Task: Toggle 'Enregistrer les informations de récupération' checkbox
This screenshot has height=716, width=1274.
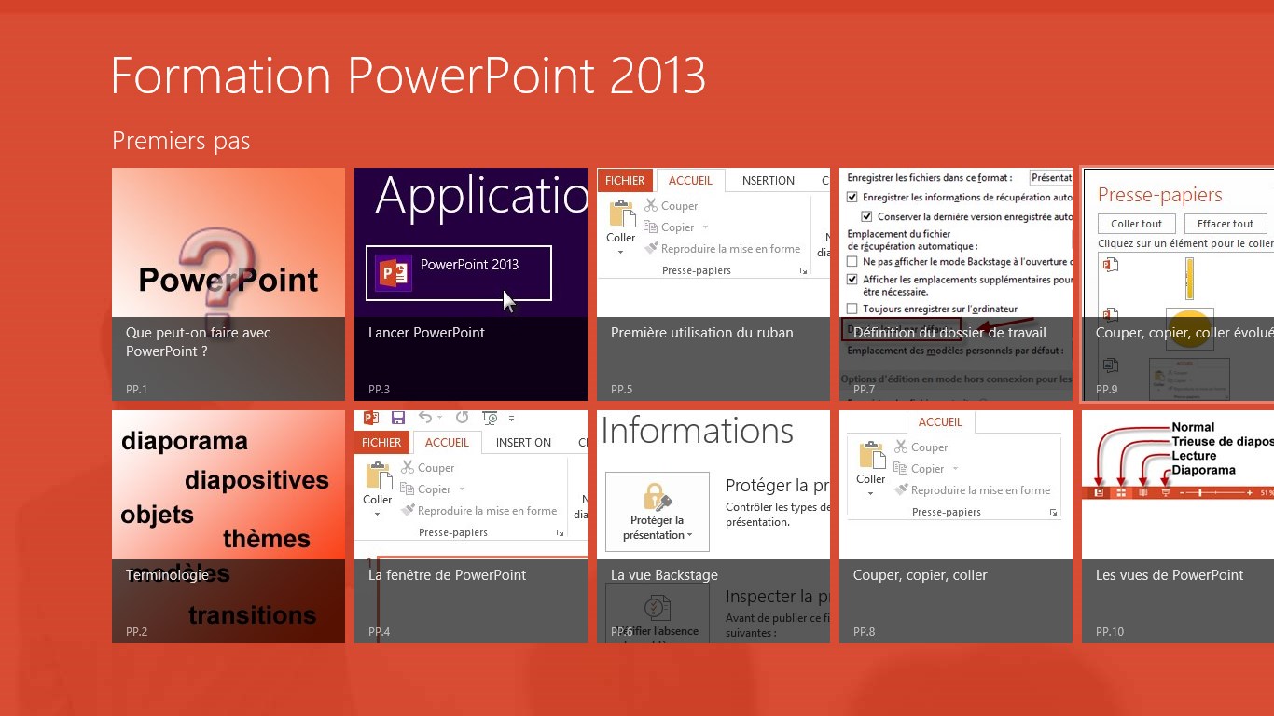Action: [852, 198]
